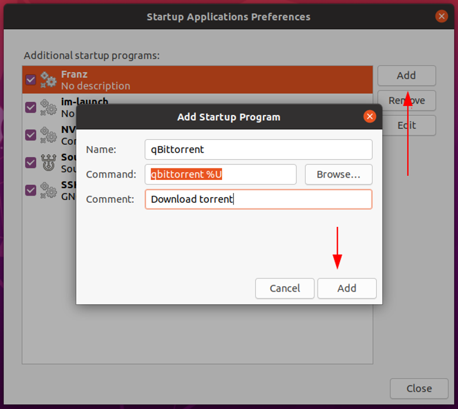458x409 pixels.
Task: Toggle checkbox beside the magnet icon entry
Action: [31, 163]
